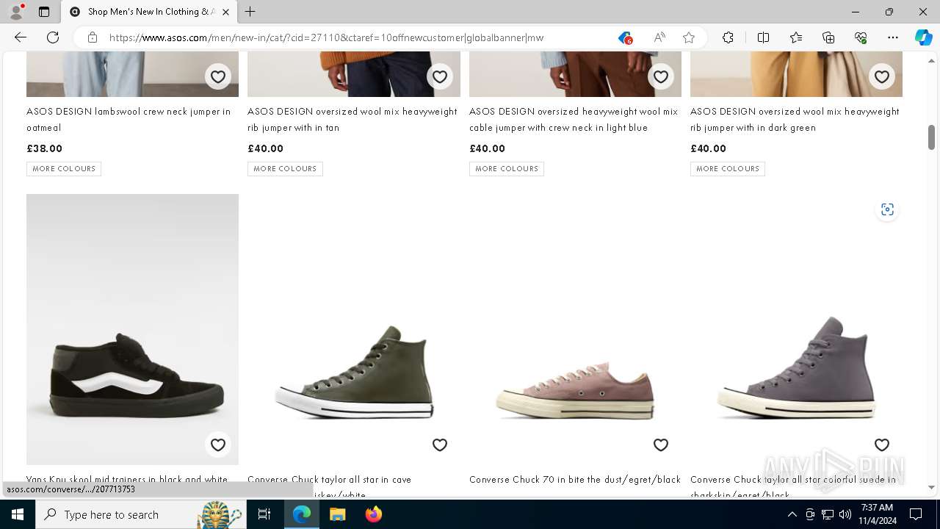The height and width of the screenshot is (529, 940).
Task: Open rib jumper in dark green link
Action: tap(795, 119)
